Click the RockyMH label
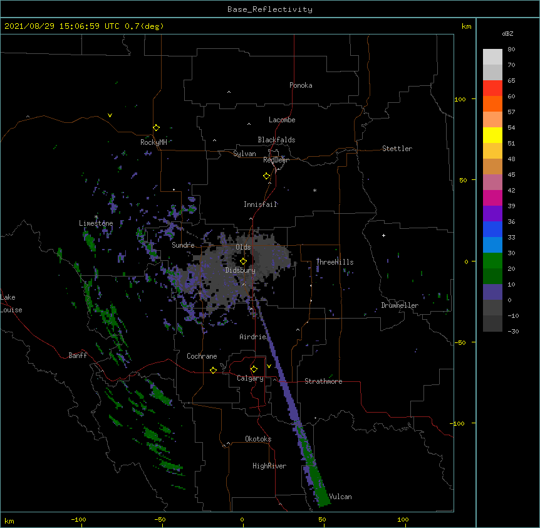Image resolution: width=540 pixels, height=528 pixels. point(153,142)
